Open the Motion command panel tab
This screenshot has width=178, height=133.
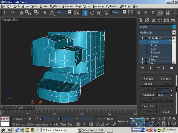tap(160, 20)
